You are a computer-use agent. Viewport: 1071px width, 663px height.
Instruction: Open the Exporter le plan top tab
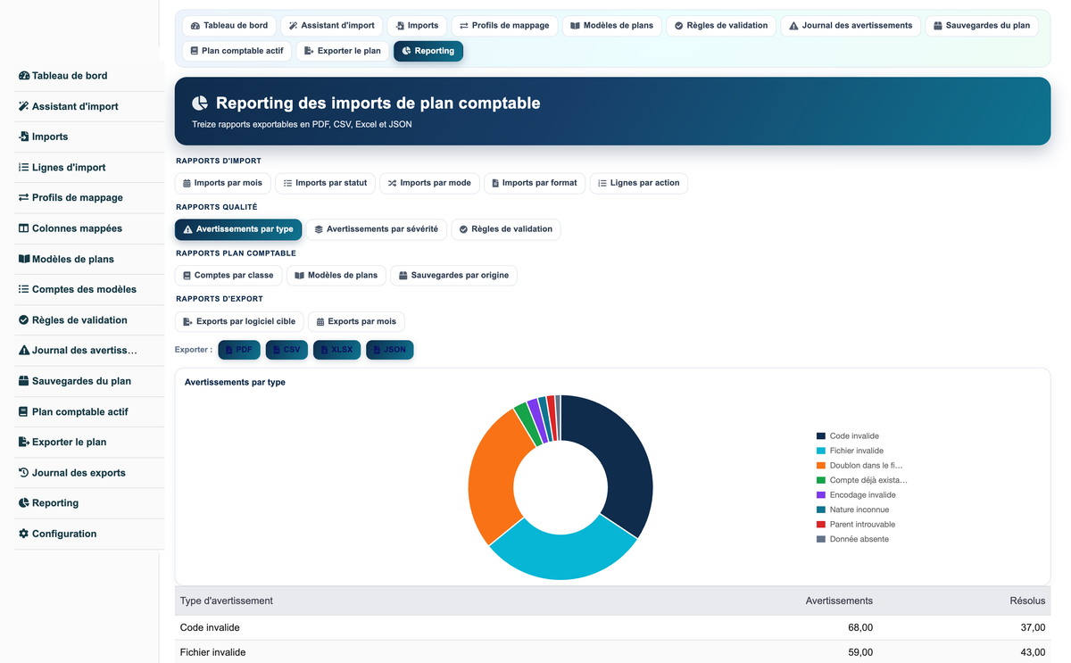coord(343,51)
